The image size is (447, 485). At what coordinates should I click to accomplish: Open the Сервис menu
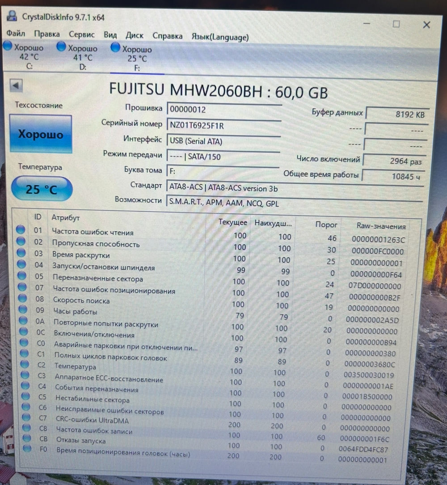(x=82, y=34)
